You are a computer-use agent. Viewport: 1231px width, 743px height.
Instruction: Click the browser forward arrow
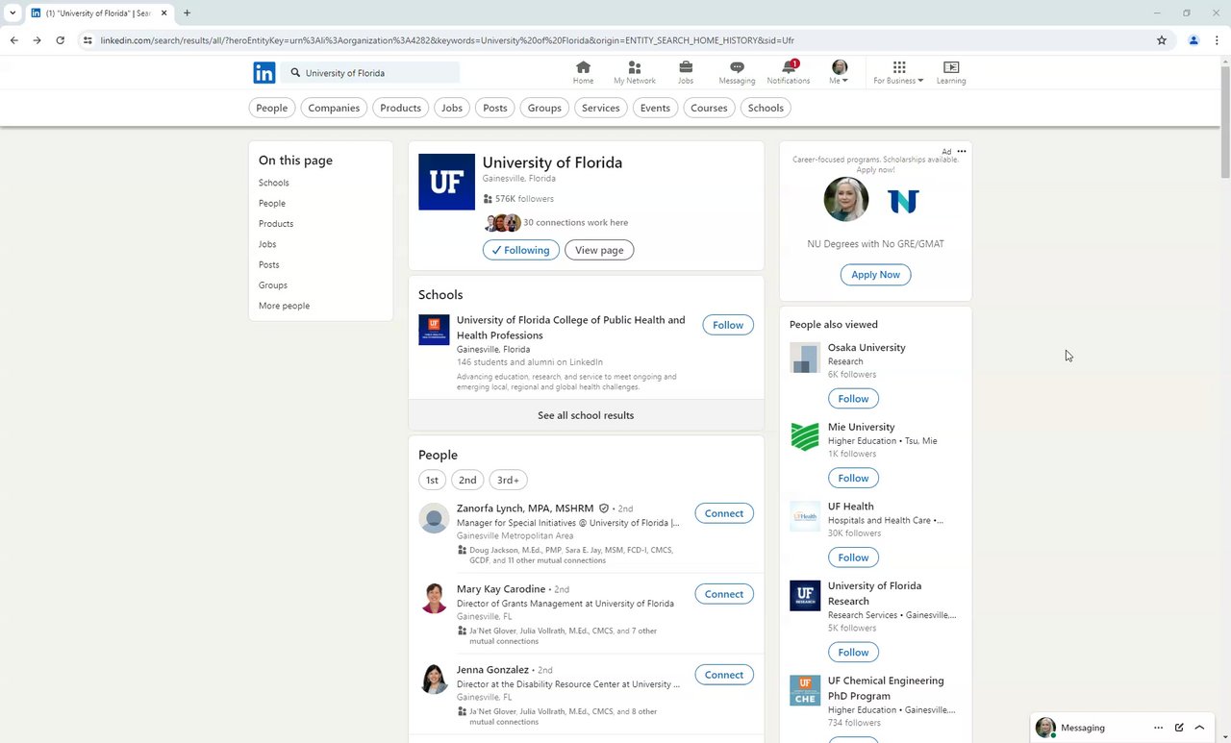point(37,40)
